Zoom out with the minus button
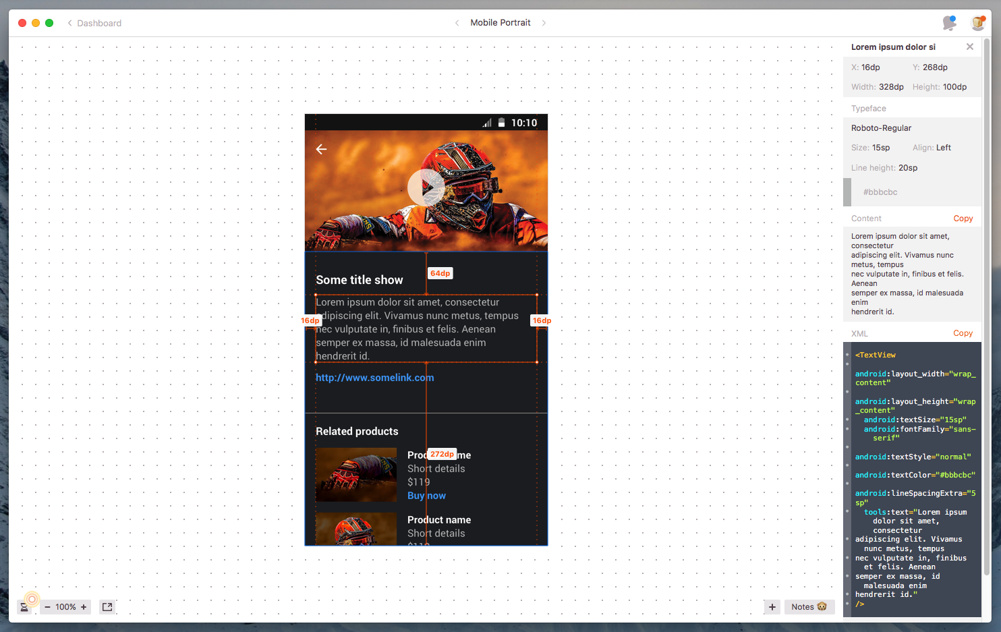This screenshot has height=632, width=1001. point(47,607)
